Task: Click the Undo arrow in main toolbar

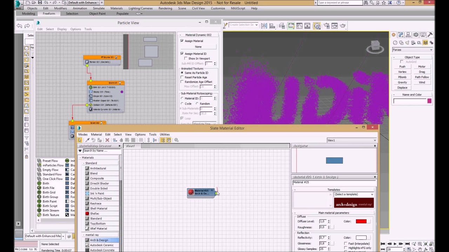Action: click(19, 26)
